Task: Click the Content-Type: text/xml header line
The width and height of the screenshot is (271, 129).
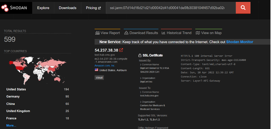Action: (208, 64)
